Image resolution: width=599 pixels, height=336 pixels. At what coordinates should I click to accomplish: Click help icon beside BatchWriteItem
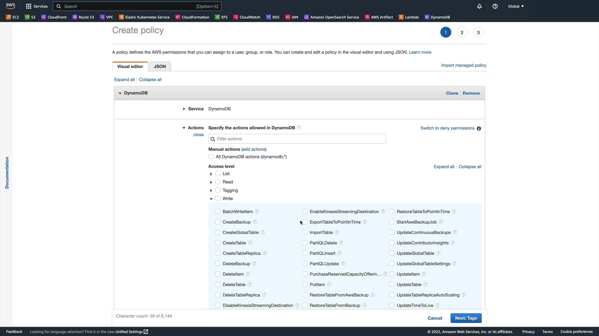(257, 212)
